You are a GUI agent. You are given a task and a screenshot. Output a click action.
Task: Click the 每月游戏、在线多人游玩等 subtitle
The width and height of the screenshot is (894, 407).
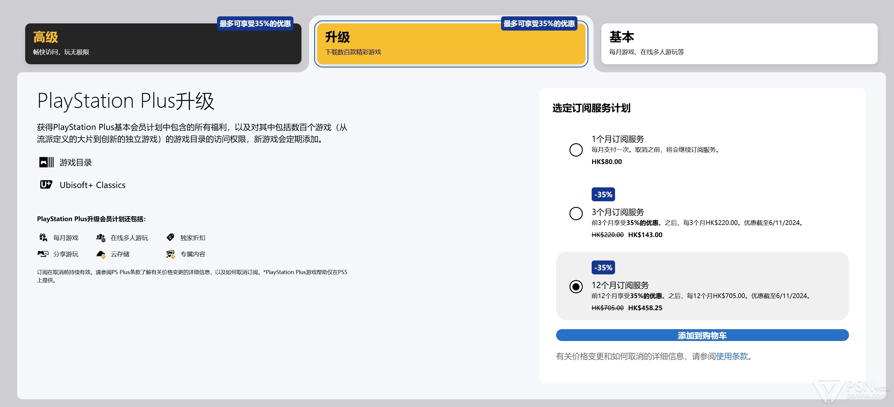click(646, 52)
